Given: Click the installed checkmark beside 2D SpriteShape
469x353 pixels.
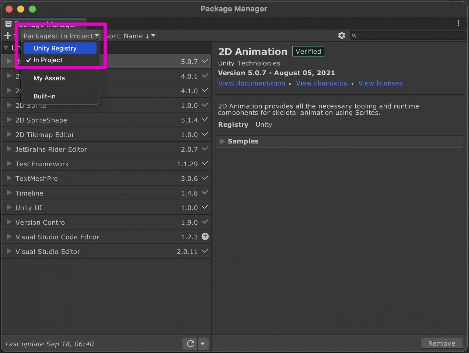Looking at the screenshot, I should (x=205, y=120).
